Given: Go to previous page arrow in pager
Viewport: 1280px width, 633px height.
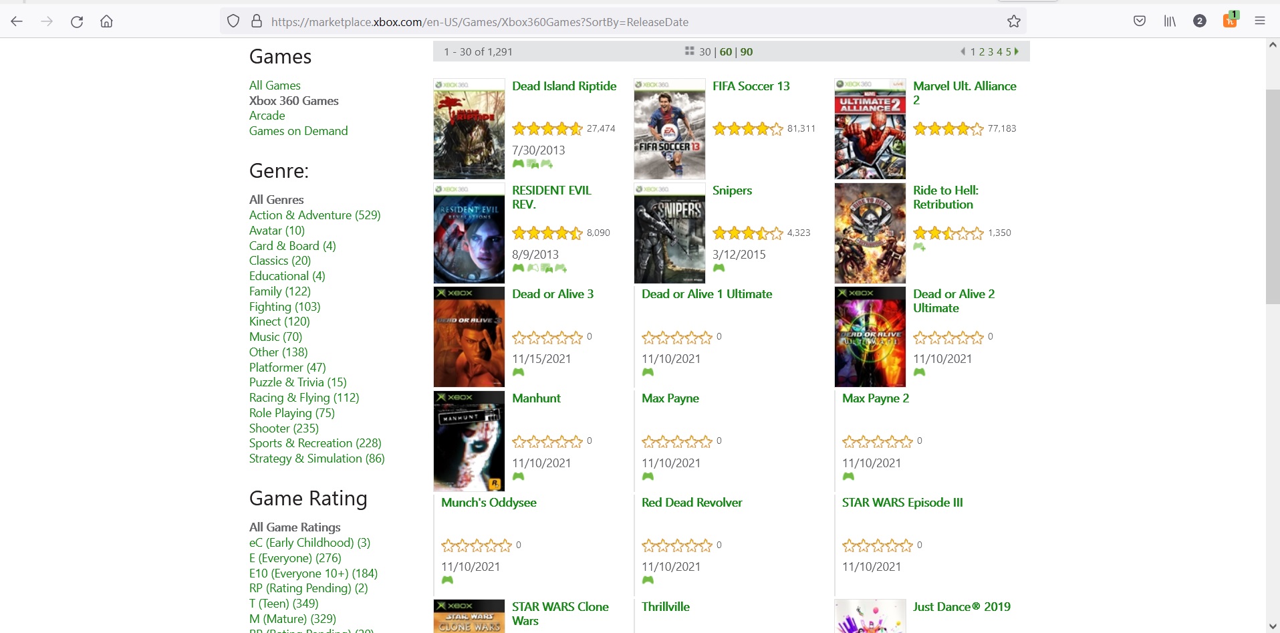Looking at the screenshot, I should pyautogui.click(x=963, y=51).
